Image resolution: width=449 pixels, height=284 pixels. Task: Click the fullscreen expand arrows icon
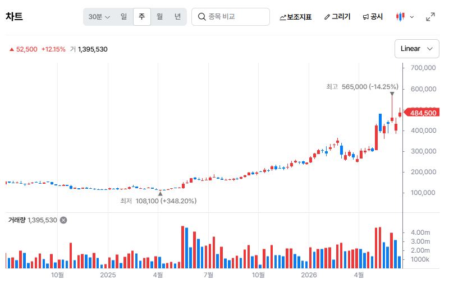pyautogui.click(x=430, y=17)
